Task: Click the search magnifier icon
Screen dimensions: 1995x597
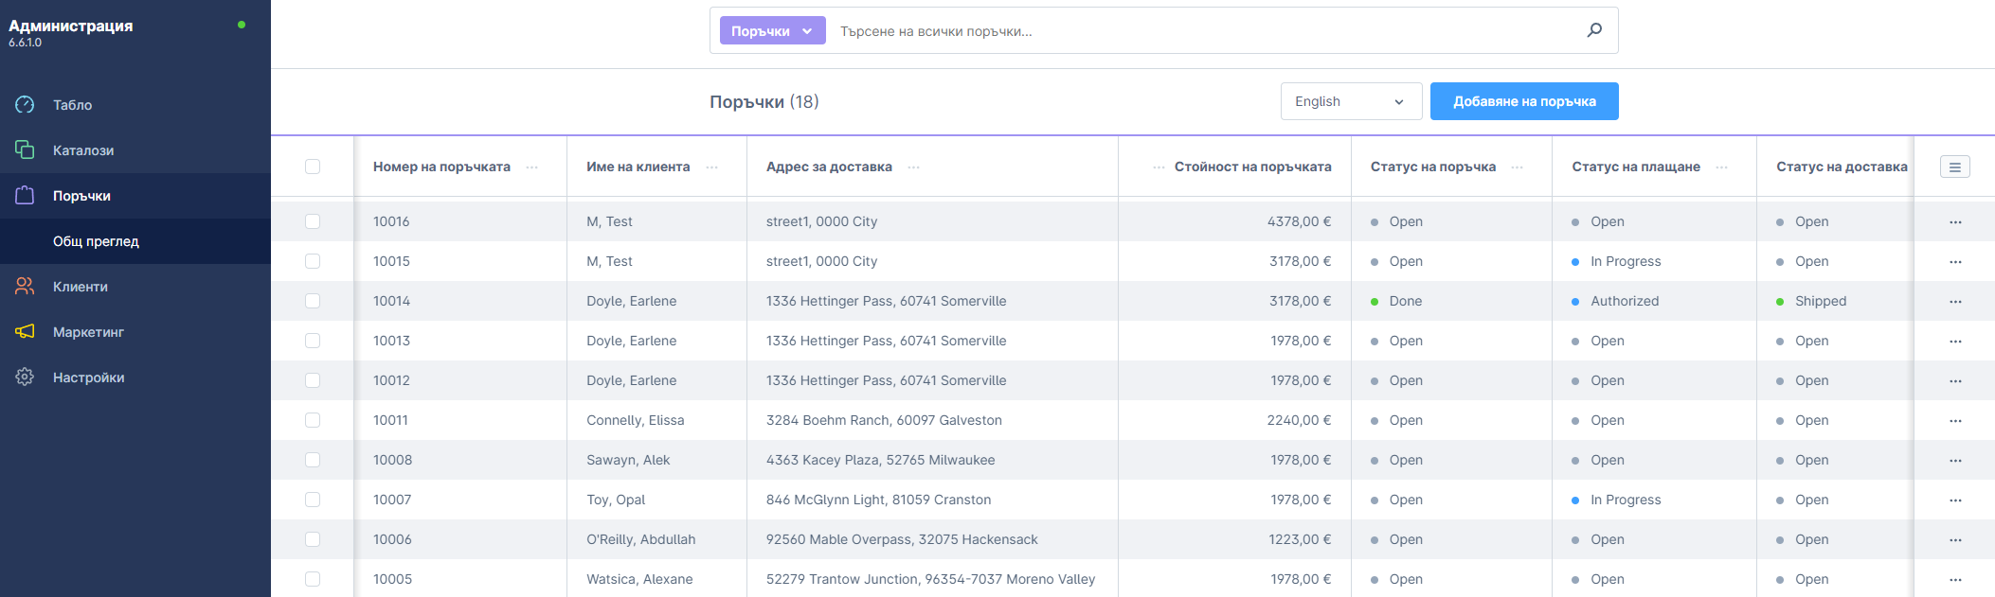Action: pos(1594,30)
